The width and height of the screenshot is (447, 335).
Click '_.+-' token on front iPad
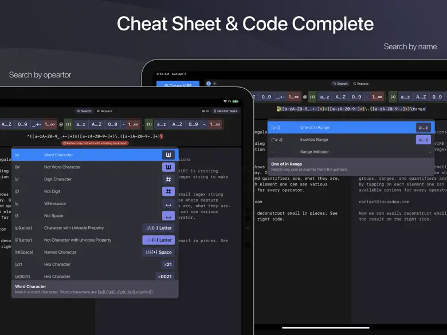(37, 124)
